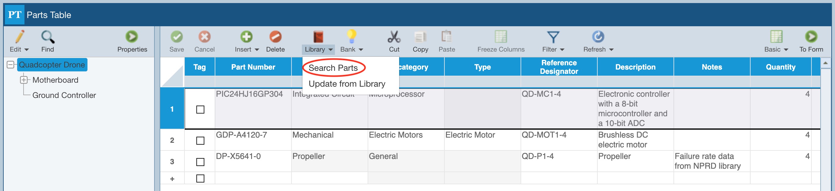835x191 pixels.
Task: Click the To Form icon
Action: point(811,37)
